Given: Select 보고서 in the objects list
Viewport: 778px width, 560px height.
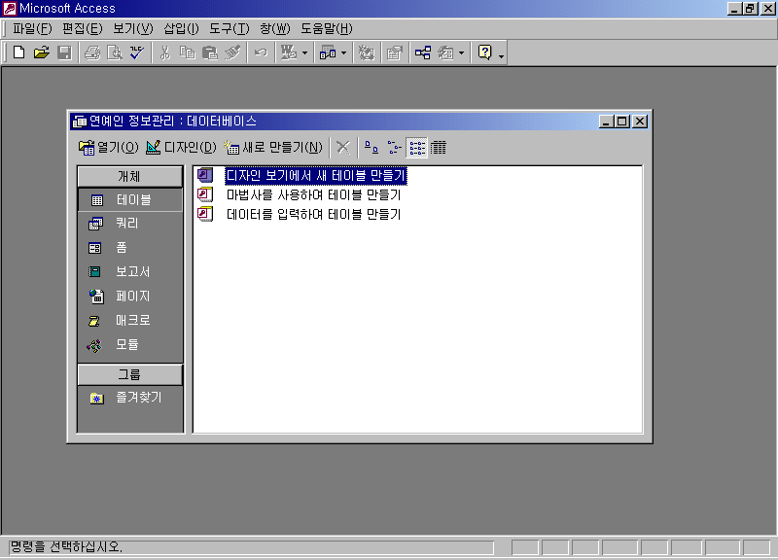Looking at the screenshot, I should tap(130, 272).
